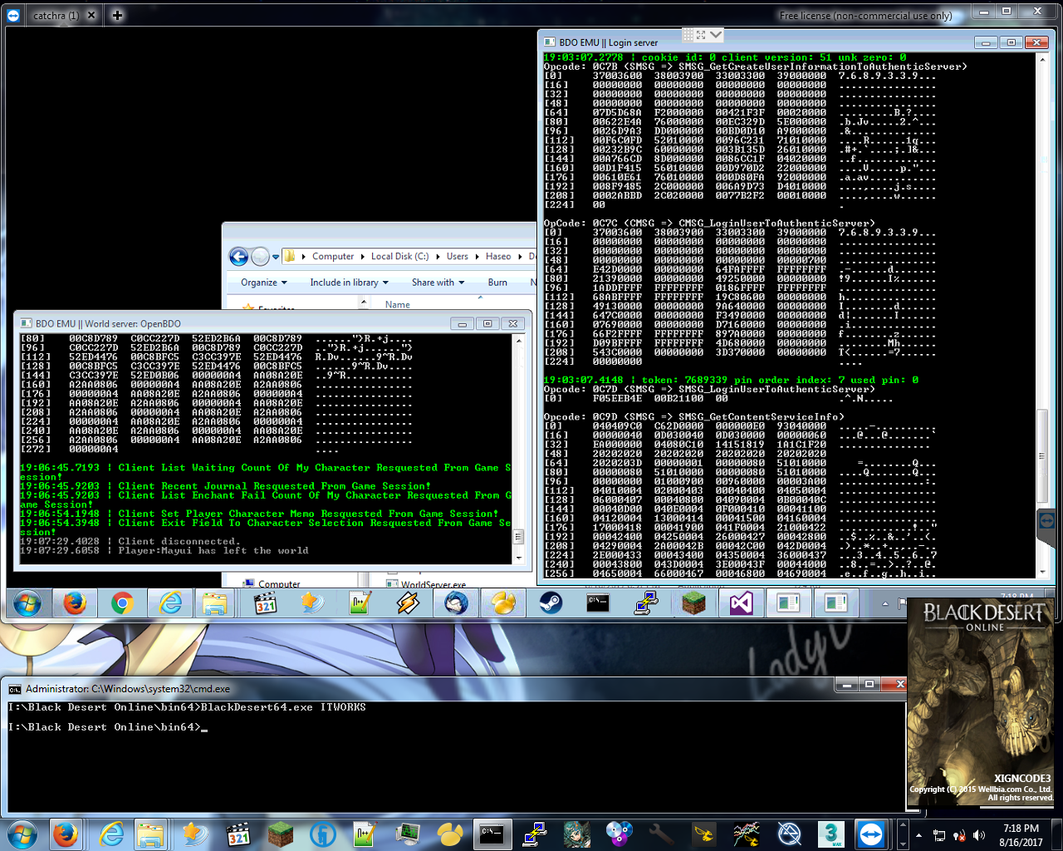Viewport: 1063px width, 851px height.
Task: Open Firefox in the remote session taskbar
Action: (x=75, y=603)
